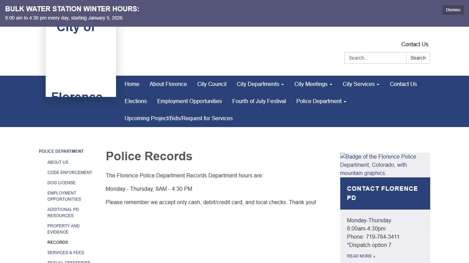Open the Property and Evidence page

point(64,229)
